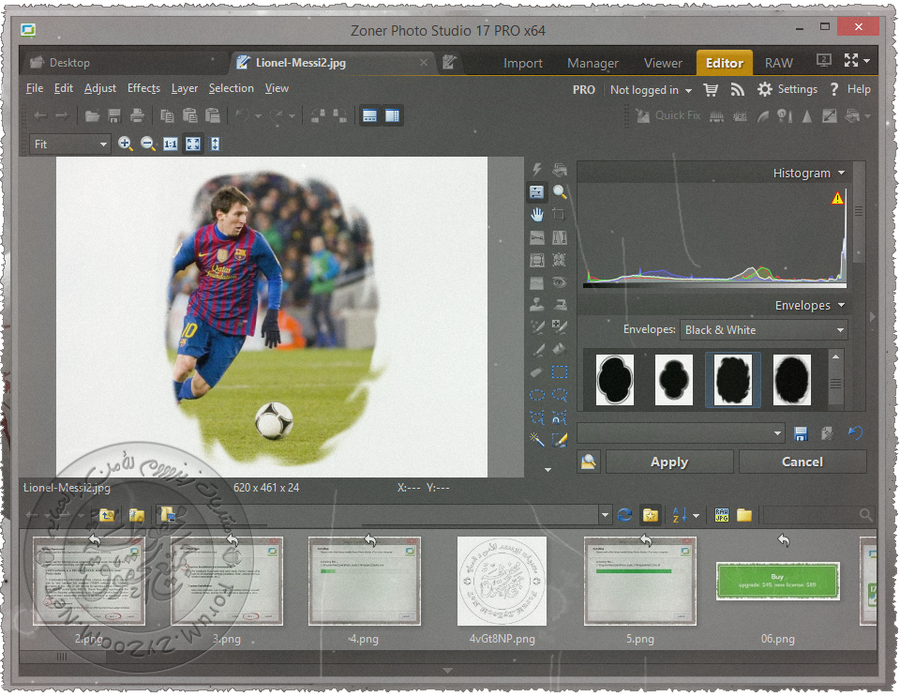Toggle RAW JPG pairing in filmstrip
Viewport: 900px width, 697px height.
(722, 515)
